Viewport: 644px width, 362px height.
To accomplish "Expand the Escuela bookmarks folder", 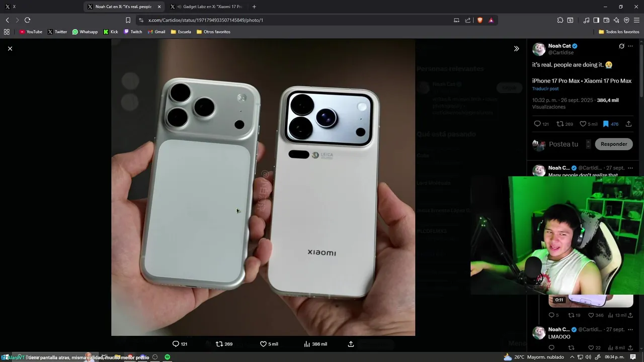I will tap(181, 32).
